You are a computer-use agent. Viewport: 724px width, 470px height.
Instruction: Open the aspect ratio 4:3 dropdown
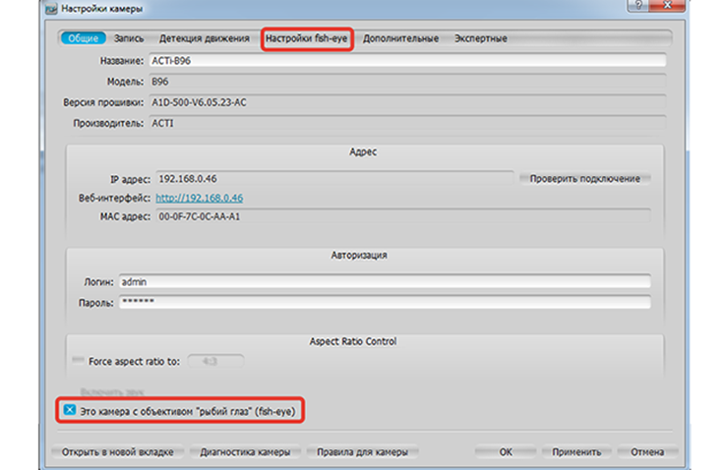[215, 361]
